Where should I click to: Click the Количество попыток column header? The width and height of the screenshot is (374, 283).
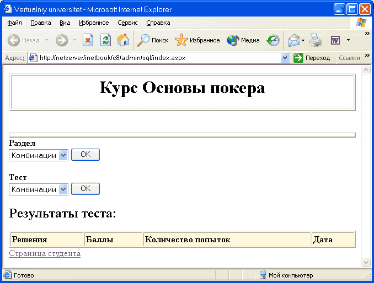(x=227, y=239)
